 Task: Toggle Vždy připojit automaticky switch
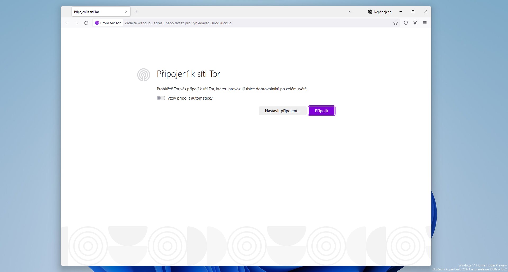pos(161,98)
